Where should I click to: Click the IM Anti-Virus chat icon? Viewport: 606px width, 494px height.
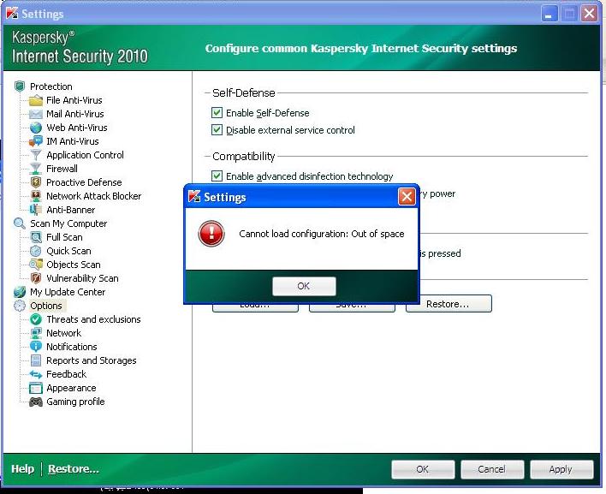[36, 141]
